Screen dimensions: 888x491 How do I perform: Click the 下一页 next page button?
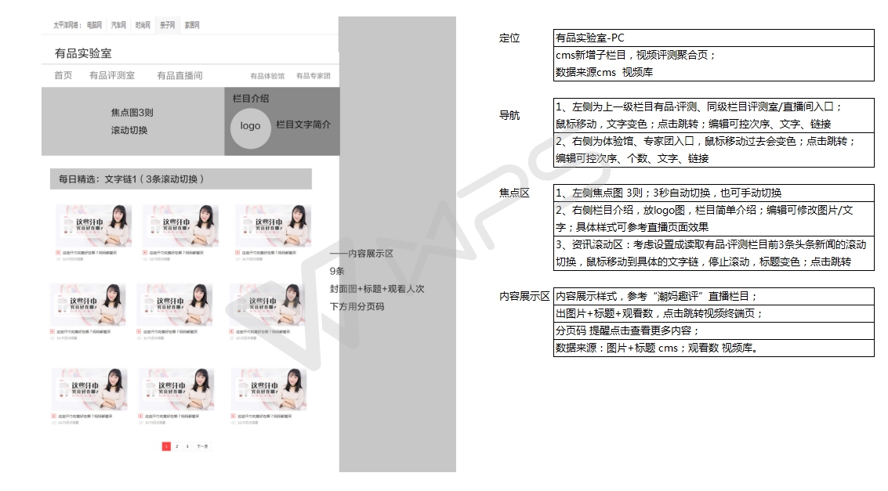pos(202,446)
